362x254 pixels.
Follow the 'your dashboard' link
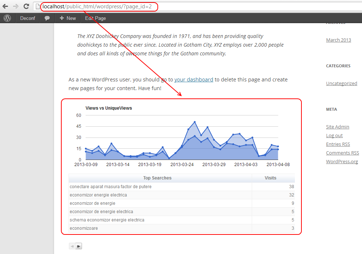tap(194, 80)
